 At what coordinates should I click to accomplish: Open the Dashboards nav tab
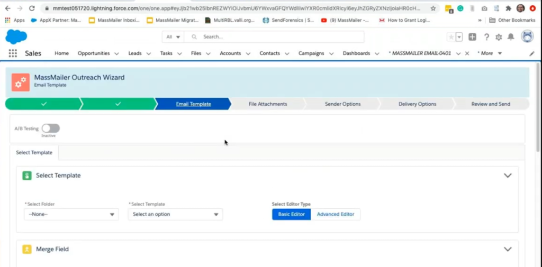click(x=356, y=53)
